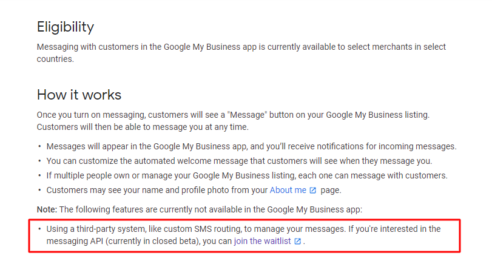492x261 pixels.
Task: Select bullet about customizing automated welcome message
Action: [x=239, y=161]
